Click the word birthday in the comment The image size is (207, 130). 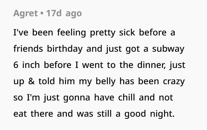(x=65, y=49)
